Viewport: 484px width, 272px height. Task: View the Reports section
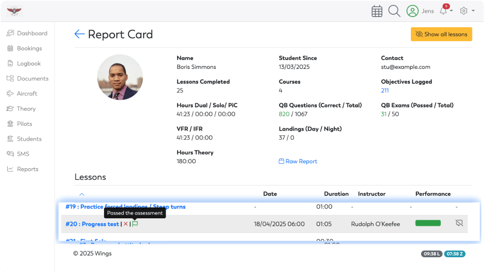pyautogui.click(x=27, y=169)
